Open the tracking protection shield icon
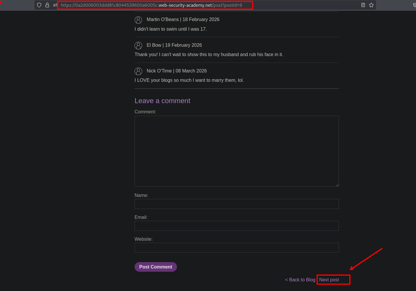416x291 pixels. click(39, 5)
